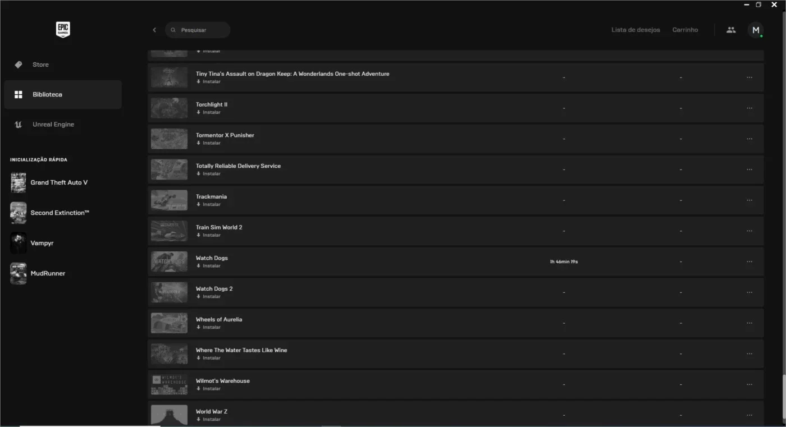Click the INICIALIZAÇÃO RÁPIDA heading
This screenshot has width=786, height=427.
pos(39,160)
